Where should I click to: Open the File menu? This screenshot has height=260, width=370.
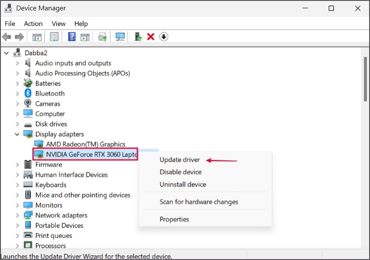(10, 24)
